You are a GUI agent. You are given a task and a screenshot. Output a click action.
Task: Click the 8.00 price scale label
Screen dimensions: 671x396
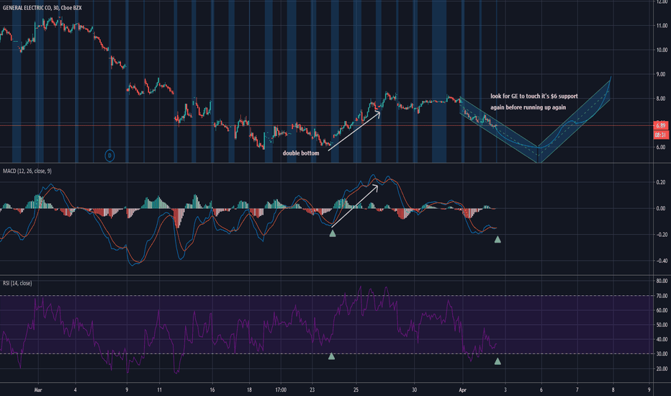coord(661,99)
